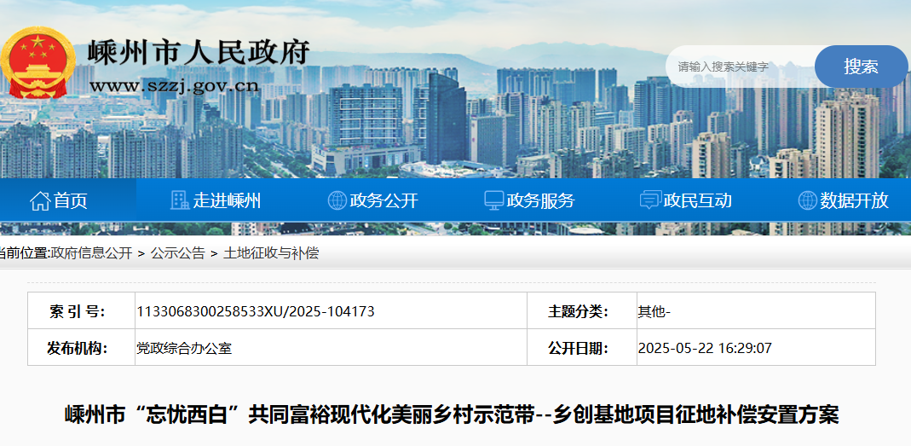Click the building icon beside 走进嵊州
The image size is (911, 446).
point(179,200)
